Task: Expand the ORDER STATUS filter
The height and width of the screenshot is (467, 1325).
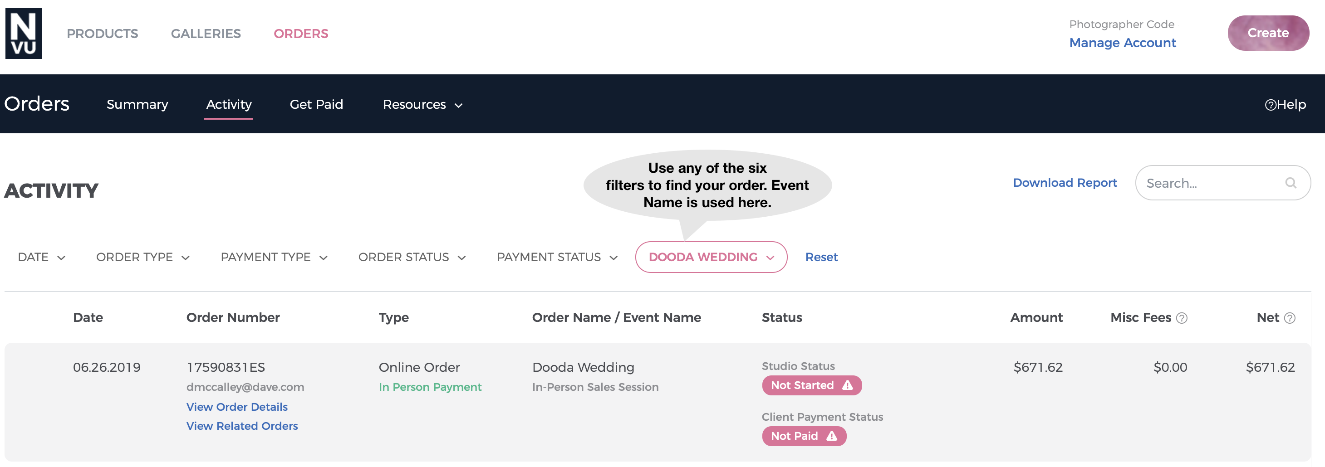Action: click(412, 257)
